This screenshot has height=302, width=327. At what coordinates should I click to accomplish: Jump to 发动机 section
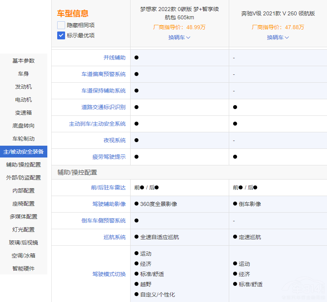tap(24, 87)
